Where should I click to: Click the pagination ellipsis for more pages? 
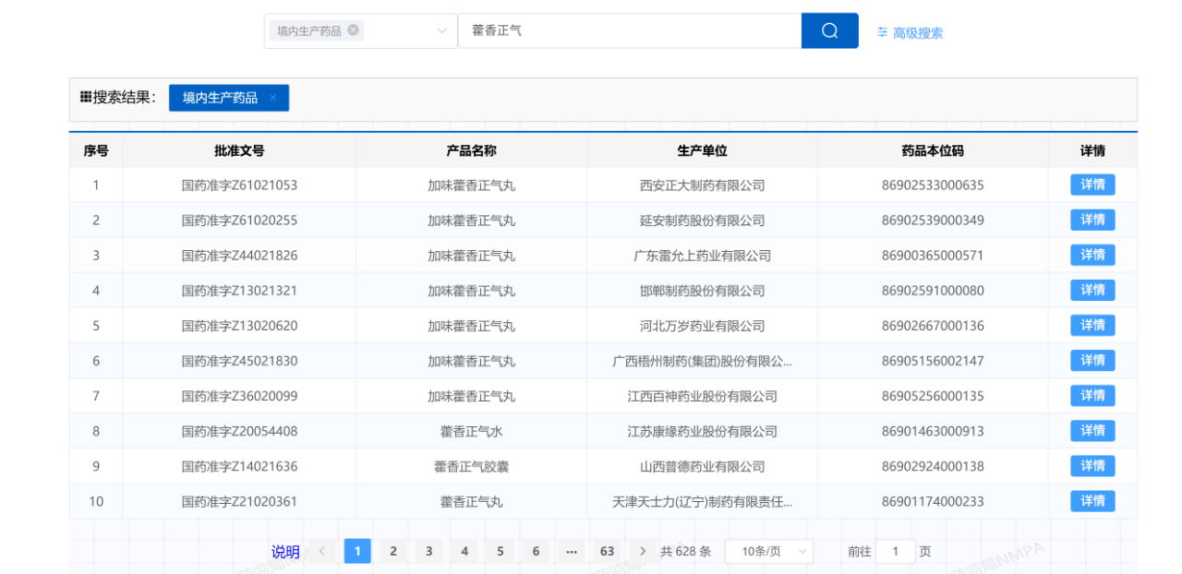click(x=571, y=551)
